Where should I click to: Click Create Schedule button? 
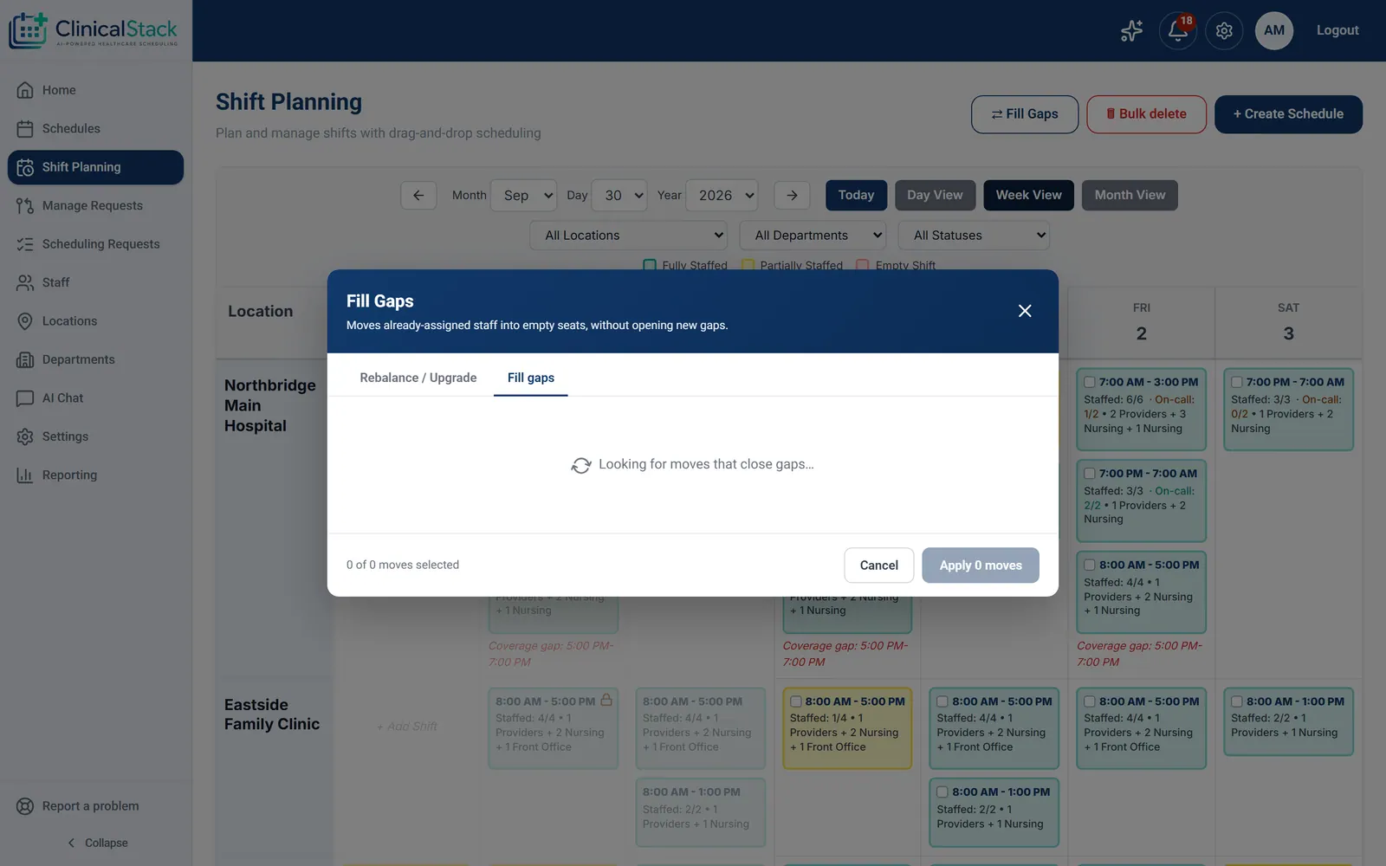[1288, 114]
